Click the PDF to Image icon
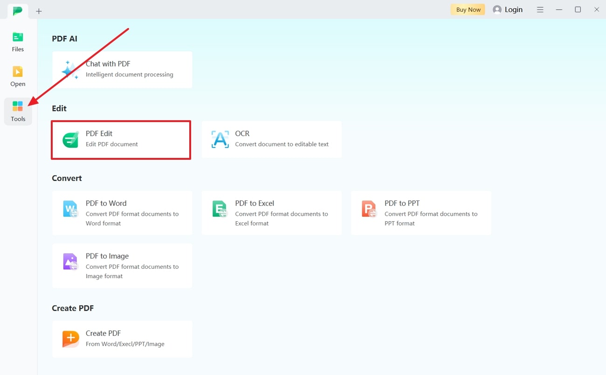 click(x=70, y=262)
